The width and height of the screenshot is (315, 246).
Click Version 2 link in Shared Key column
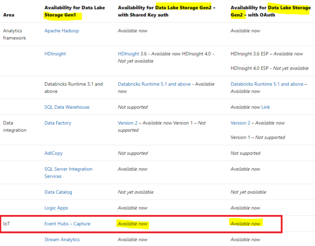coord(128,123)
